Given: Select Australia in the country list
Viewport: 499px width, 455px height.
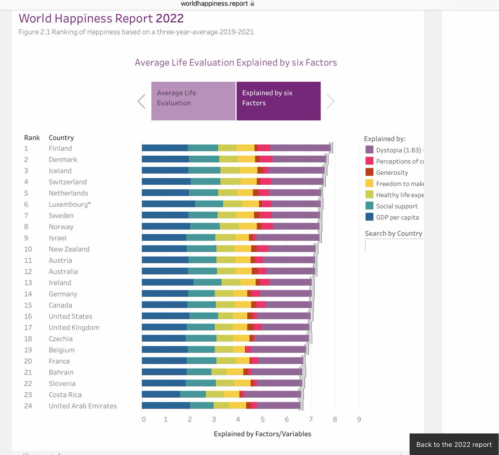Looking at the screenshot, I should [x=63, y=272].
